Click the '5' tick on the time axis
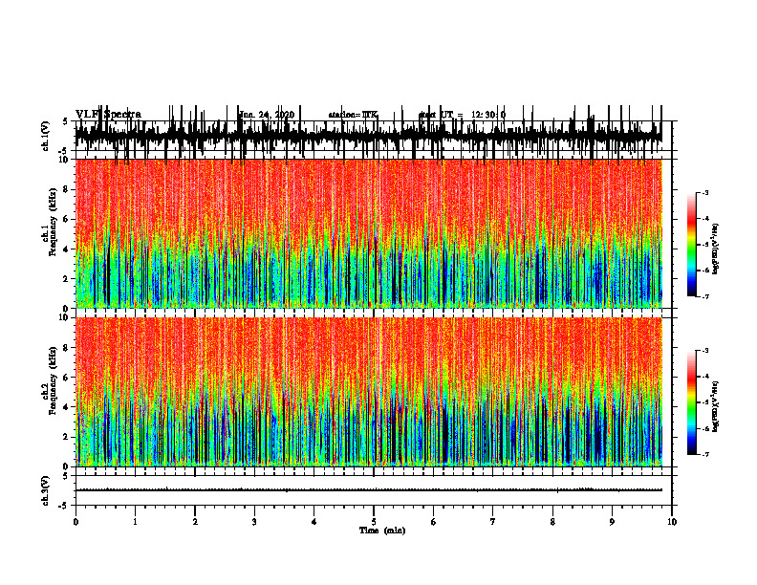This screenshot has width=757, height=585. [x=374, y=522]
